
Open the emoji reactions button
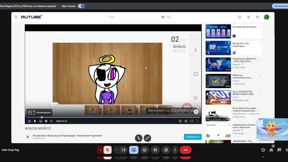(144, 150)
